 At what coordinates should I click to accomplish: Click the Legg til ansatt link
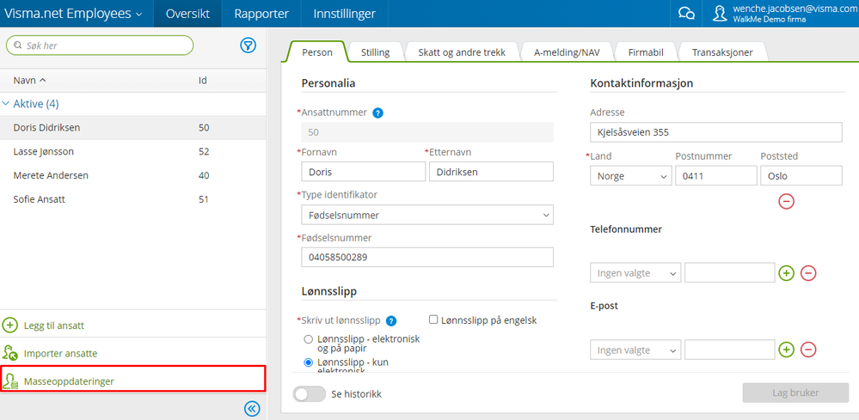[x=53, y=326]
